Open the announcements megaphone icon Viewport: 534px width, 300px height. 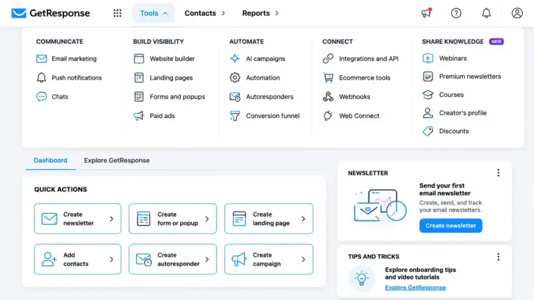pos(426,13)
